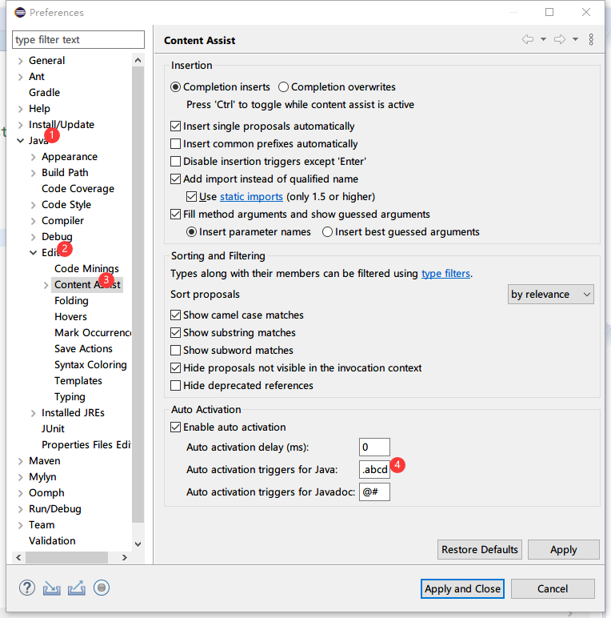Open back history dropdown arrow
The image size is (611, 618).
point(543,39)
